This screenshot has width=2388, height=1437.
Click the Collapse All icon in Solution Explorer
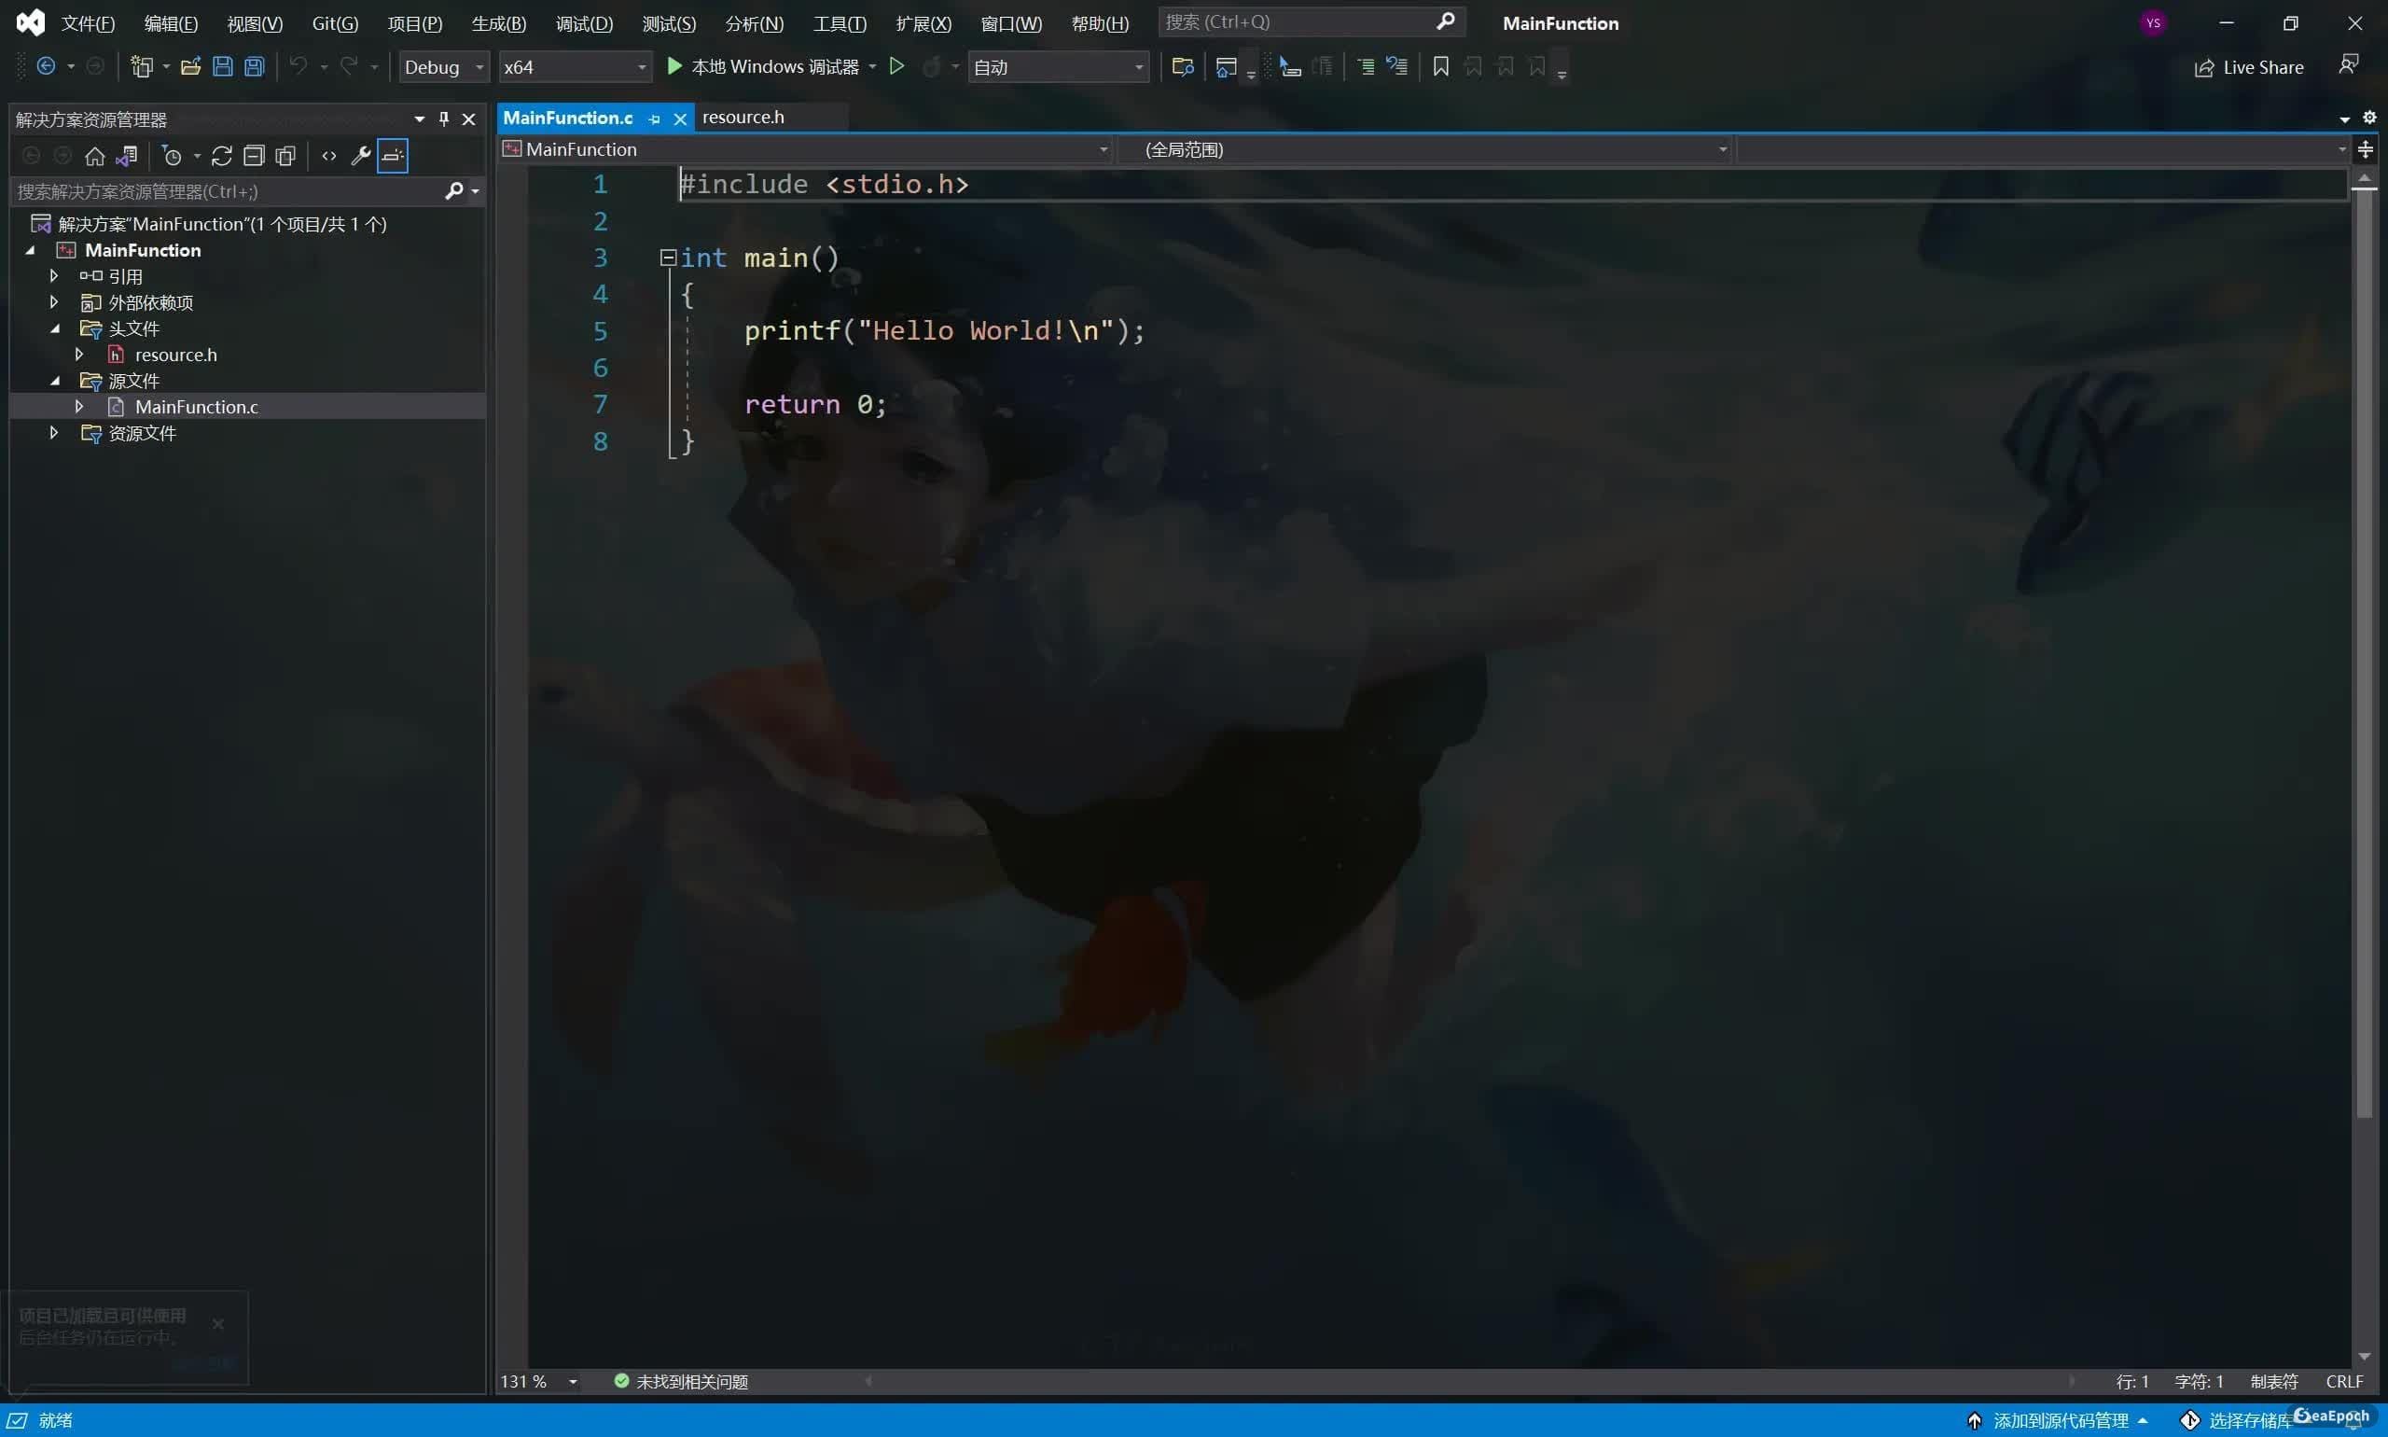coord(254,156)
